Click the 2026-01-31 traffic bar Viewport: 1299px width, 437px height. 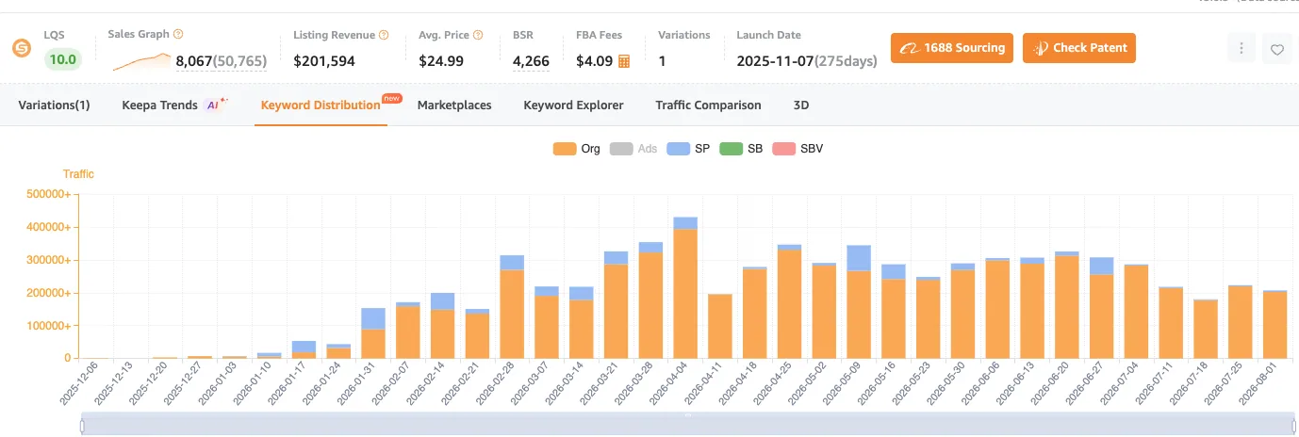click(373, 333)
